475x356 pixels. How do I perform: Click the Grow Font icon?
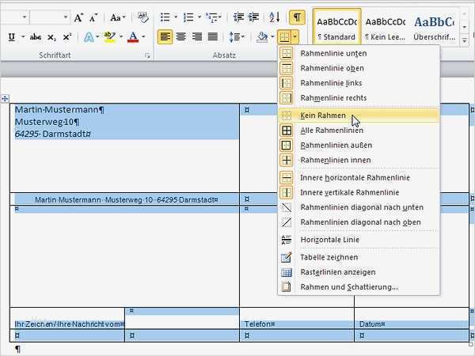tap(78, 17)
